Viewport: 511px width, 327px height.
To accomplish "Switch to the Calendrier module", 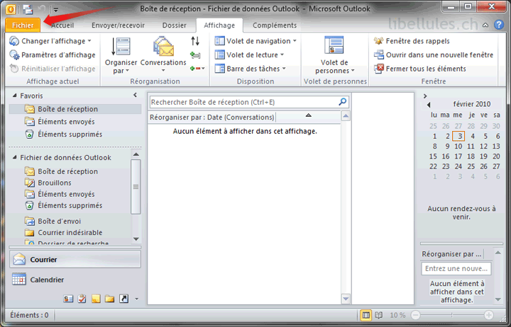I will point(75,280).
